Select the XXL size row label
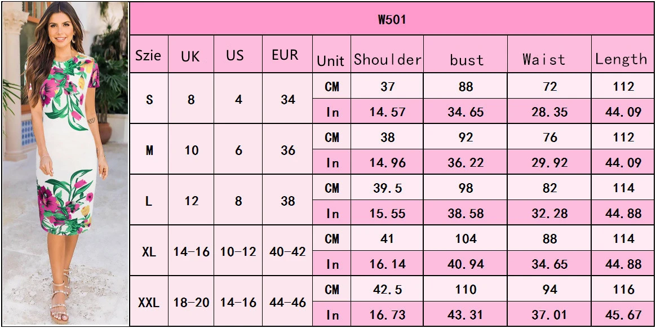 pyautogui.click(x=149, y=302)
